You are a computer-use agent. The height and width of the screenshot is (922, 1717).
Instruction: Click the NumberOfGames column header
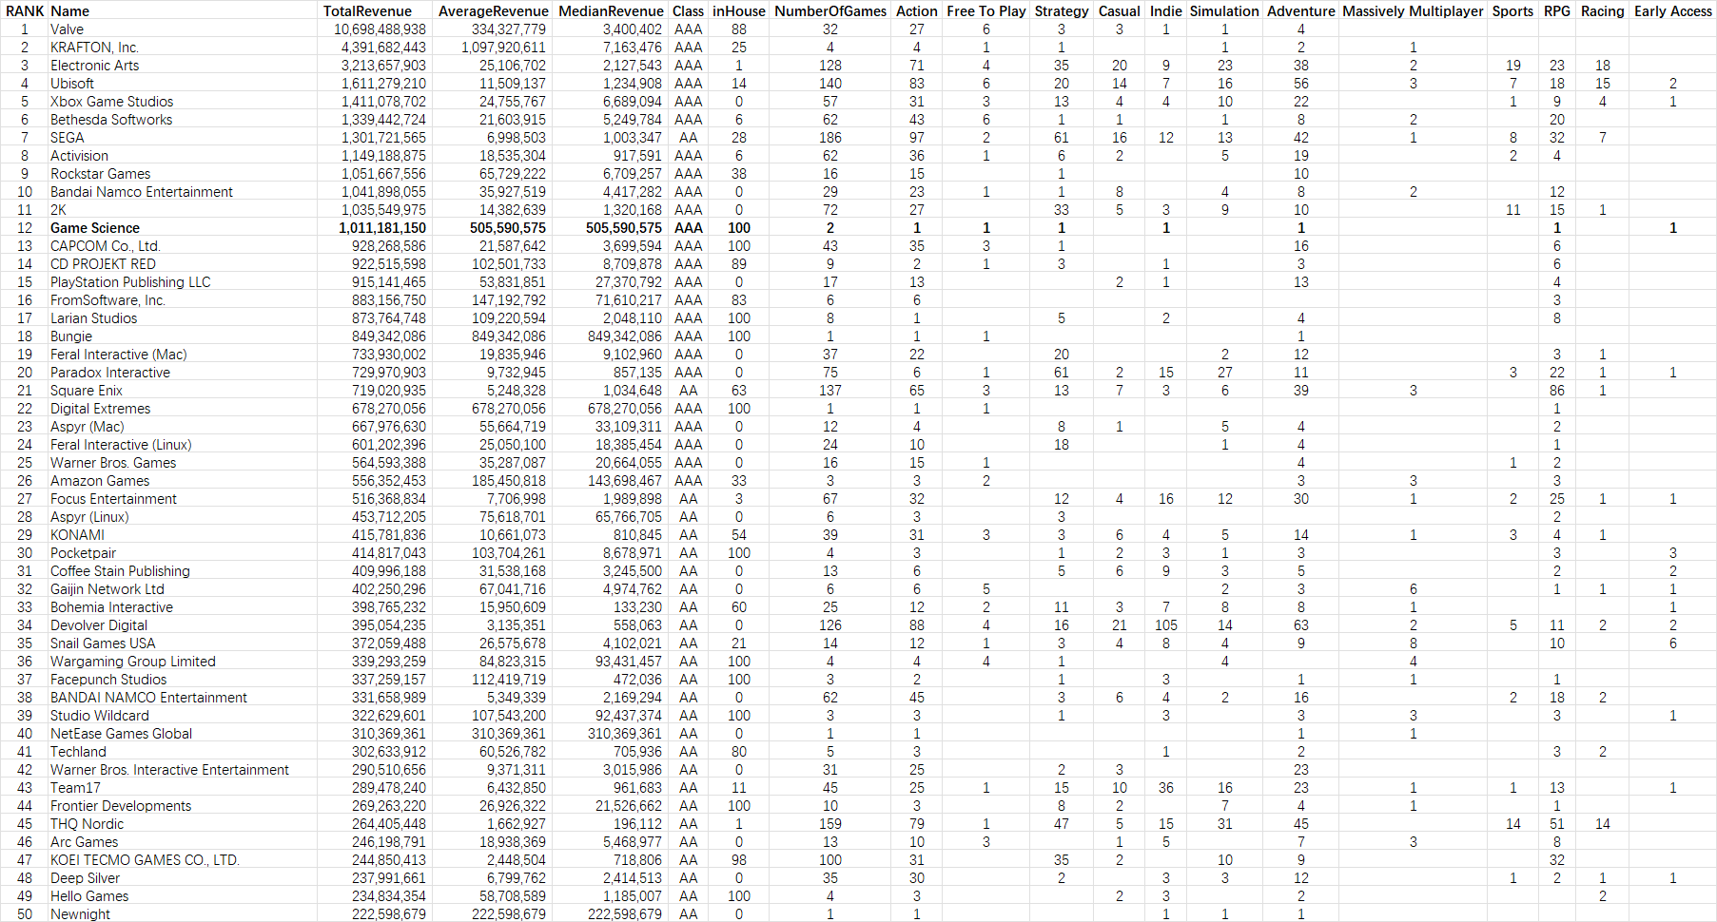point(830,11)
